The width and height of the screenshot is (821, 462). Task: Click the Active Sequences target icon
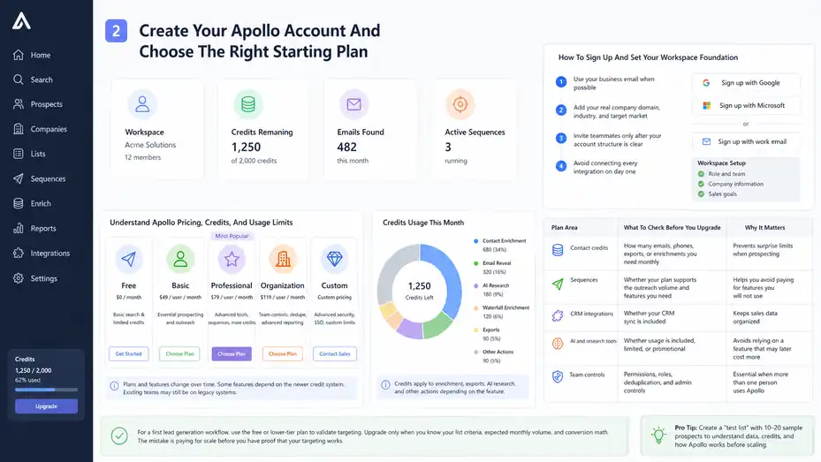tap(460, 104)
